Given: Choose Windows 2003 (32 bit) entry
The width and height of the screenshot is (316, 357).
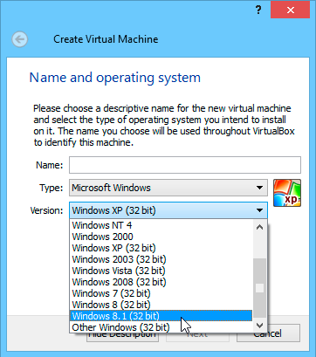Looking at the screenshot, I should click(x=161, y=259).
